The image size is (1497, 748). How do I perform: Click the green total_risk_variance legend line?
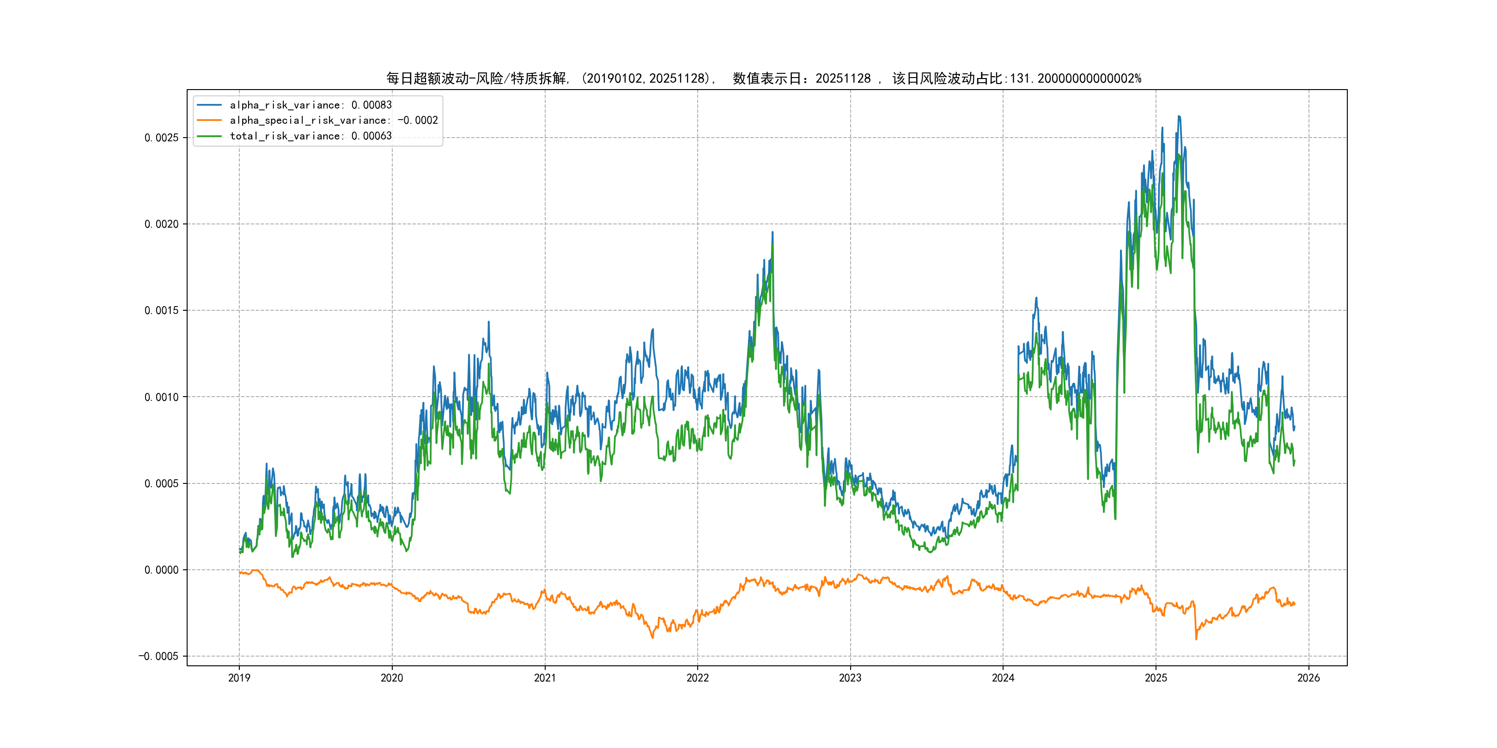pyautogui.click(x=209, y=136)
